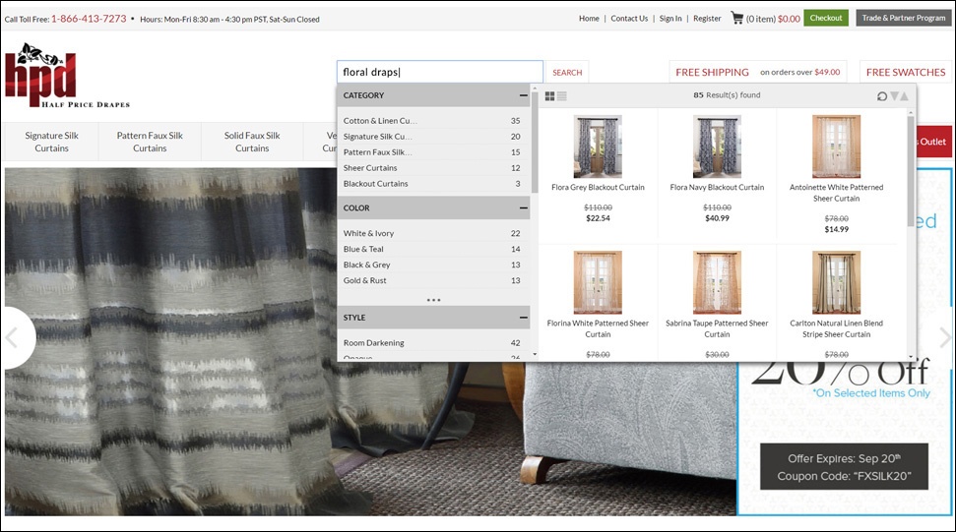The height and width of the screenshot is (532, 956).
Task: Filter by White & Ivory color
Action: pyautogui.click(x=431, y=233)
